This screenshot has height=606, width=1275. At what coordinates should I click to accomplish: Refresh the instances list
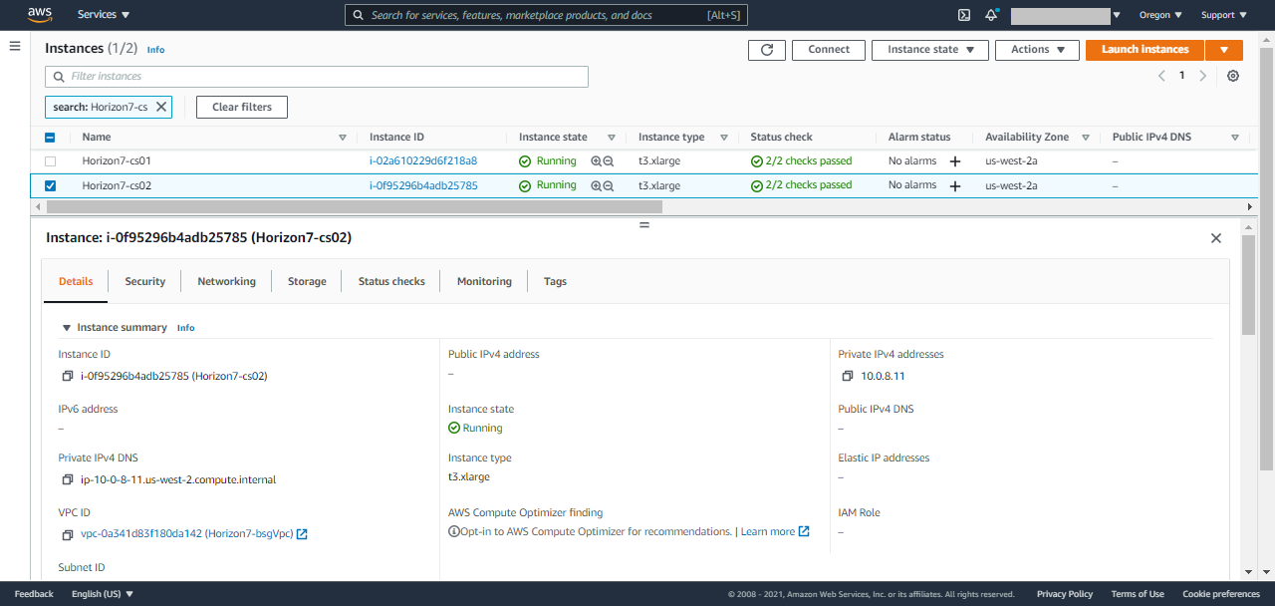click(766, 50)
